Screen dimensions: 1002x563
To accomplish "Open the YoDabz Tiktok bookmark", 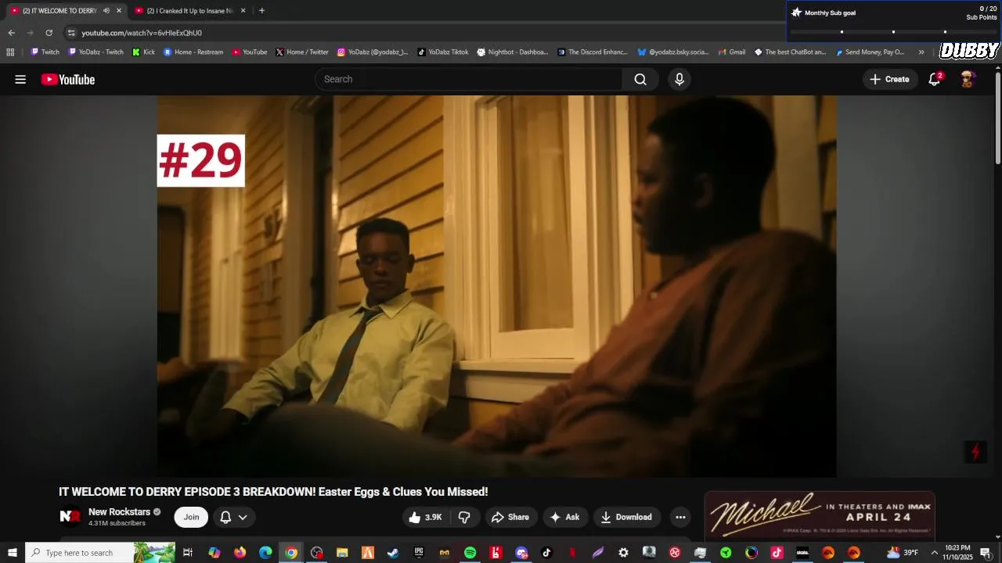I will point(442,52).
